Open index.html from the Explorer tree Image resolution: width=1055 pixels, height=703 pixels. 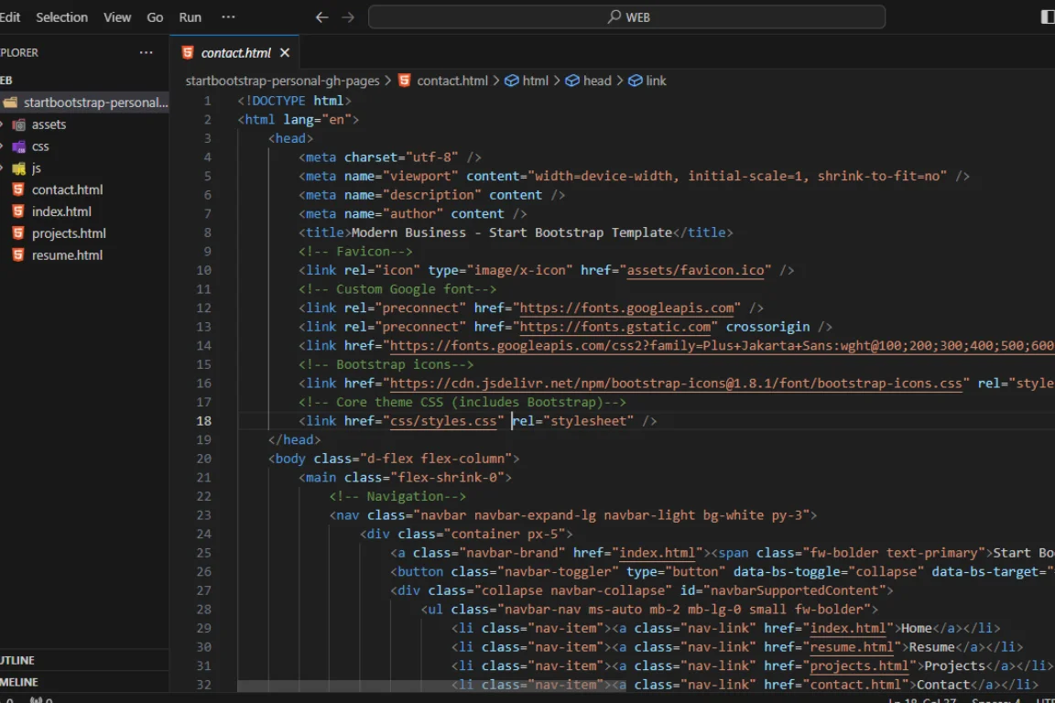[61, 211]
